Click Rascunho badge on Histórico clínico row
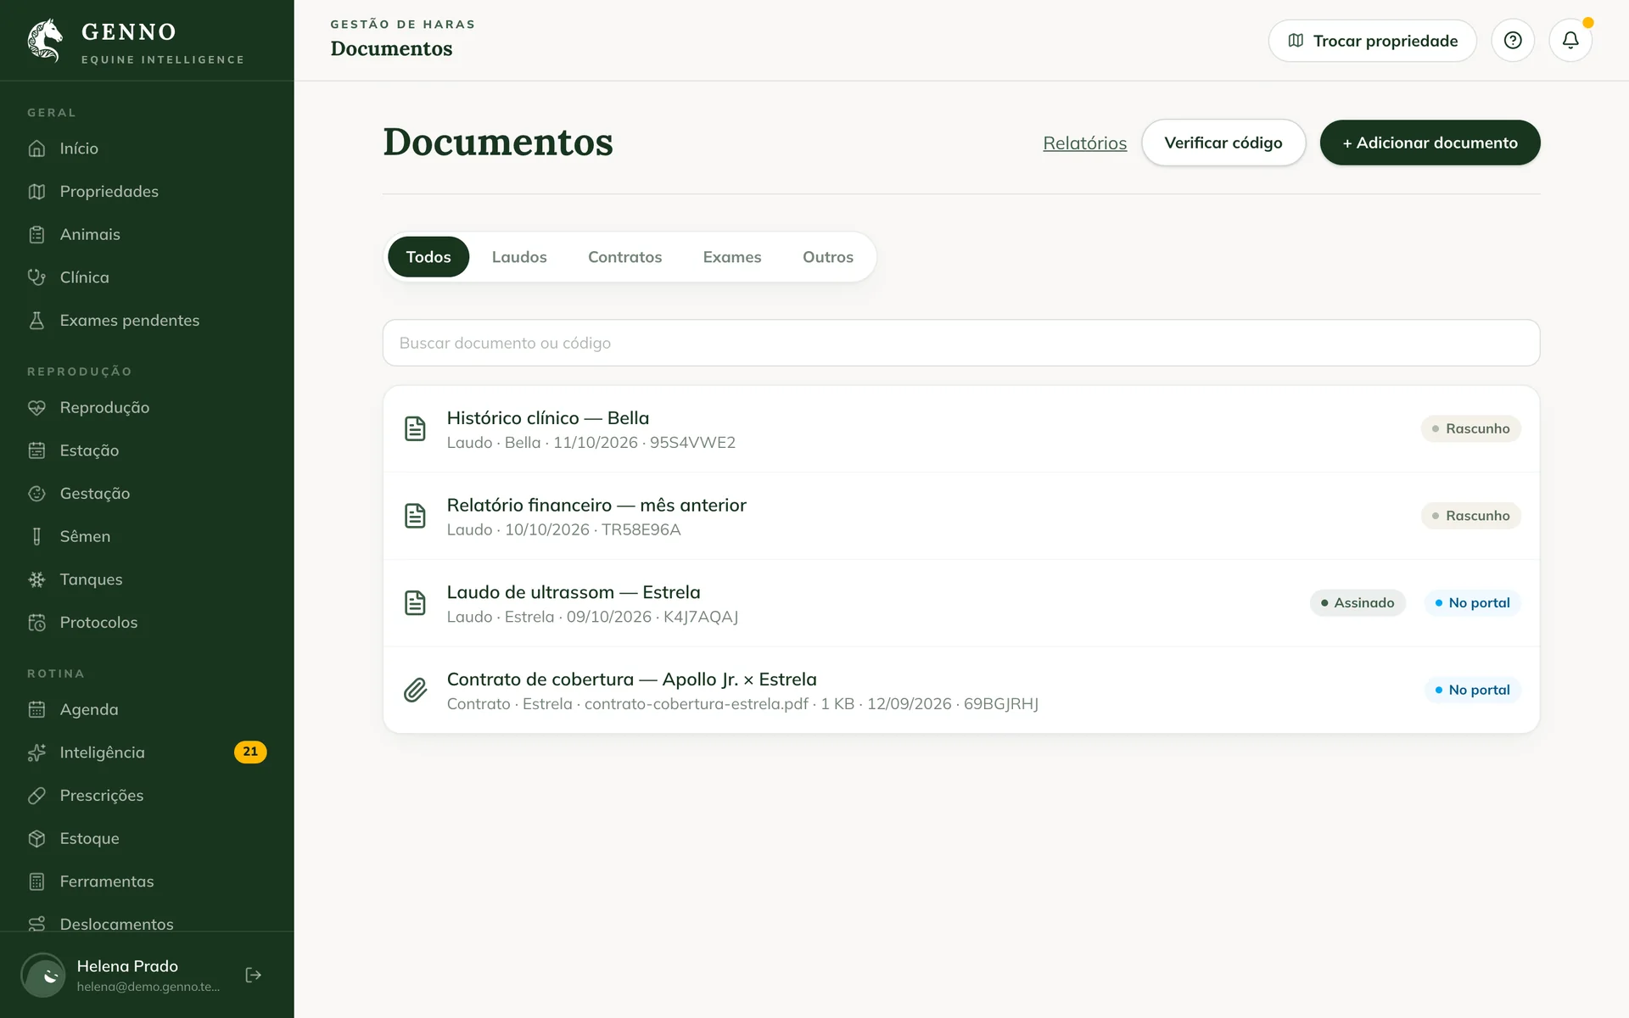This screenshot has height=1018, width=1629. click(1471, 429)
